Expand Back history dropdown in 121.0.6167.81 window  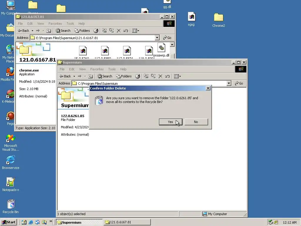pos(32,31)
